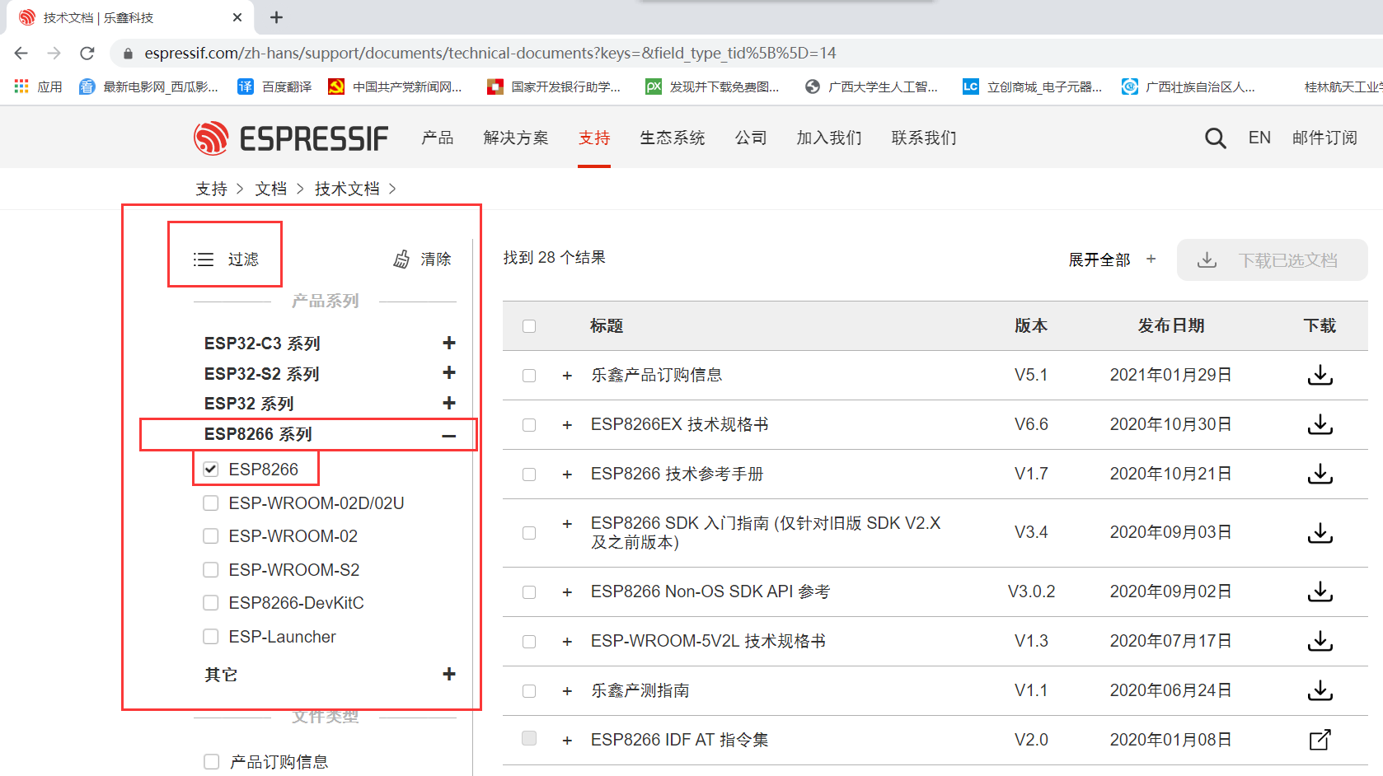Viewport: 1383px width, 776px height.
Task: Check the ESP-WROOM-02D/02U filter
Action: pos(211,503)
